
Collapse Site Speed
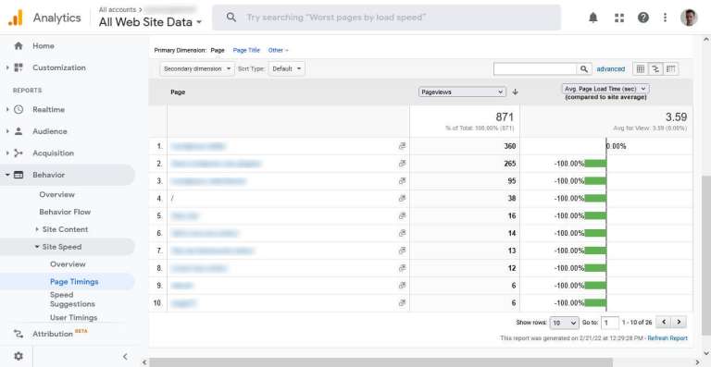[37, 247]
